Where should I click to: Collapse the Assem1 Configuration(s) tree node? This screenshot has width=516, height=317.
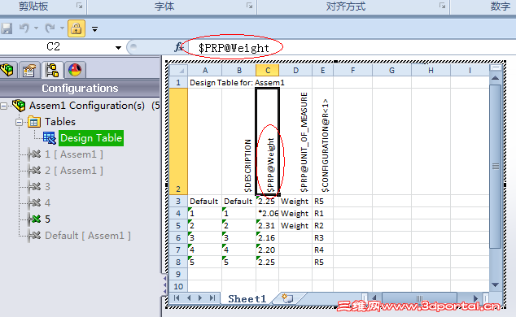[3, 106]
